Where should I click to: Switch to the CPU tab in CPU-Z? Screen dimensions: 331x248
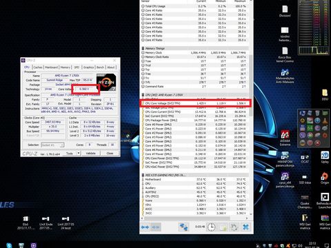click(x=27, y=67)
